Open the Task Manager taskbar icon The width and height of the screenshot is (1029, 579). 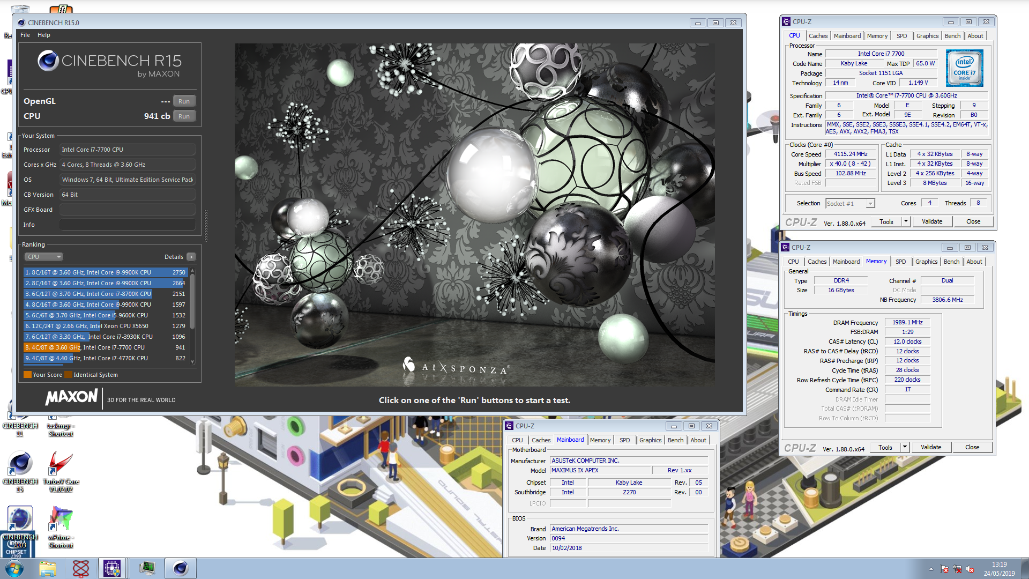[x=147, y=568]
